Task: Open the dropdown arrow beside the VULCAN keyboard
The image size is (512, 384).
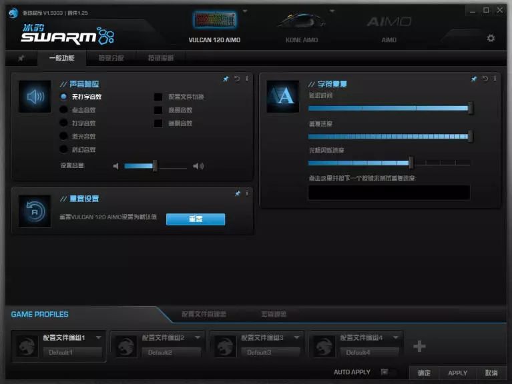Action: [x=245, y=11]
